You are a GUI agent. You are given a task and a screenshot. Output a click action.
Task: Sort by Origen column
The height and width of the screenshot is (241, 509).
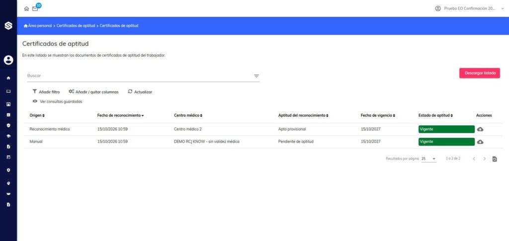(x=37, y=116)
